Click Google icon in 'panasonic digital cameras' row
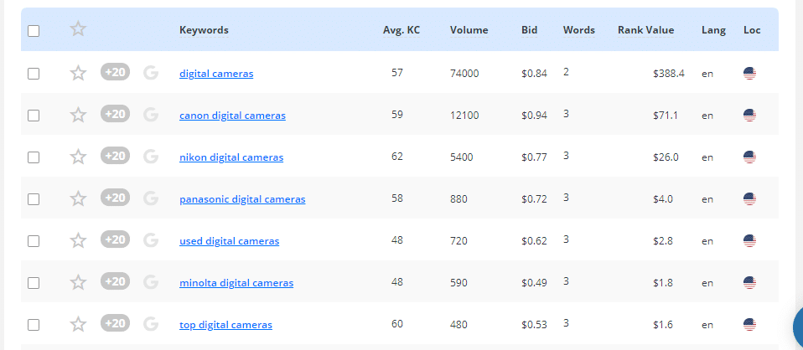Image resolution: width=803 pixels, height=350 pixels. [x=151, y=198]
